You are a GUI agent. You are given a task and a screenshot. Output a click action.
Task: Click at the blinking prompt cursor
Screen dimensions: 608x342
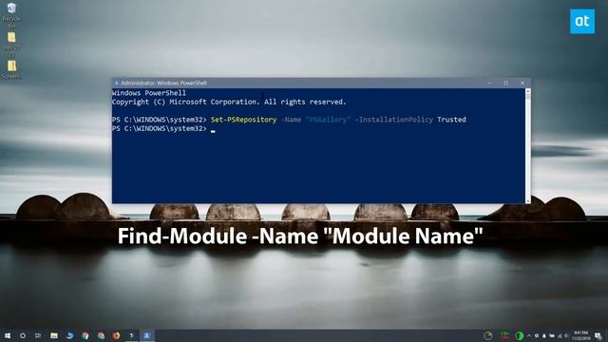[213, 131]
